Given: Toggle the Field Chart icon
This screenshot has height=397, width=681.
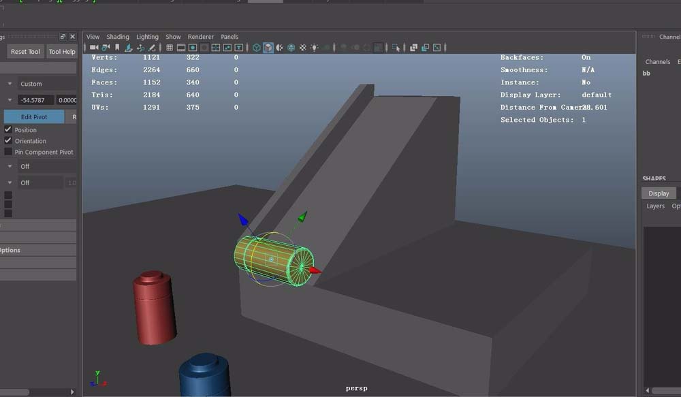Looking at the screenshot, I should pyautogui.click(x=216, y=48).
